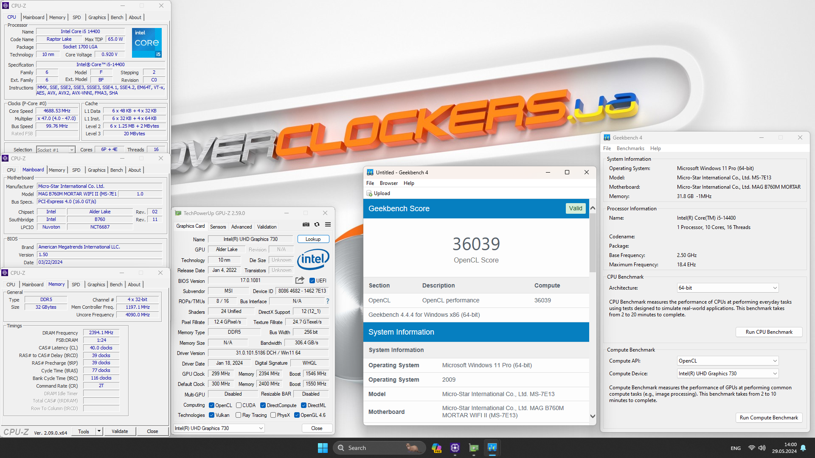This screenshot has height=458, width=815.
Task: Click Run Compute Benchmark button
Action: 769,418
